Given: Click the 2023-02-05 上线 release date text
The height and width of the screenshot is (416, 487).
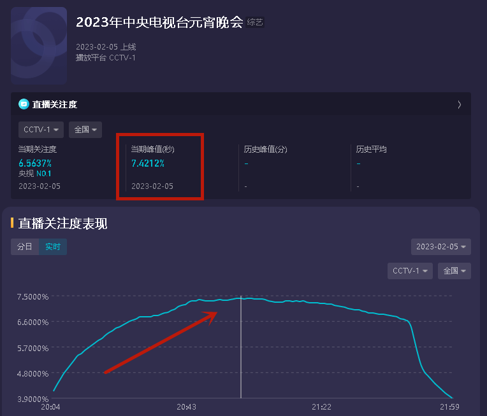Looking at the screenshot, I should point(106,47).
